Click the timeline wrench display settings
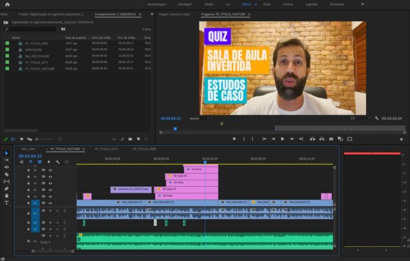Image resolution: width=410 pixels, height=261 pixels. 58,162
